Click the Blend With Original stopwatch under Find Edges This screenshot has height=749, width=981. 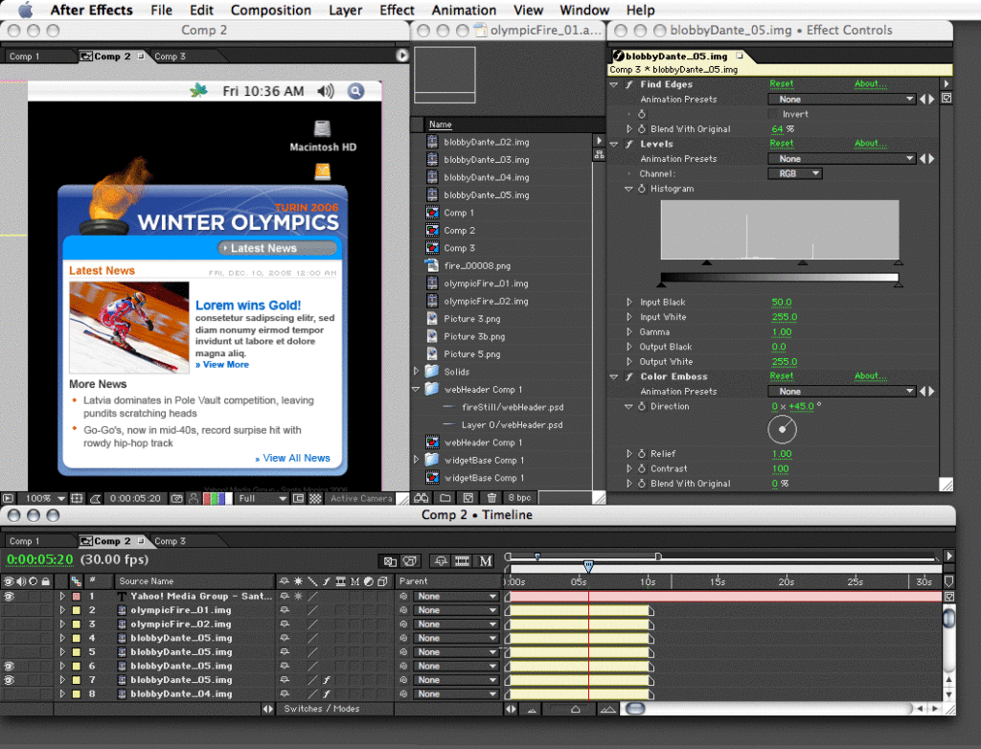[641, 129]
